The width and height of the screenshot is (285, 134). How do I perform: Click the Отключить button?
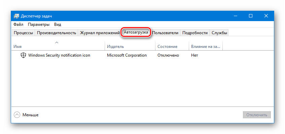[x=257, y=115]
